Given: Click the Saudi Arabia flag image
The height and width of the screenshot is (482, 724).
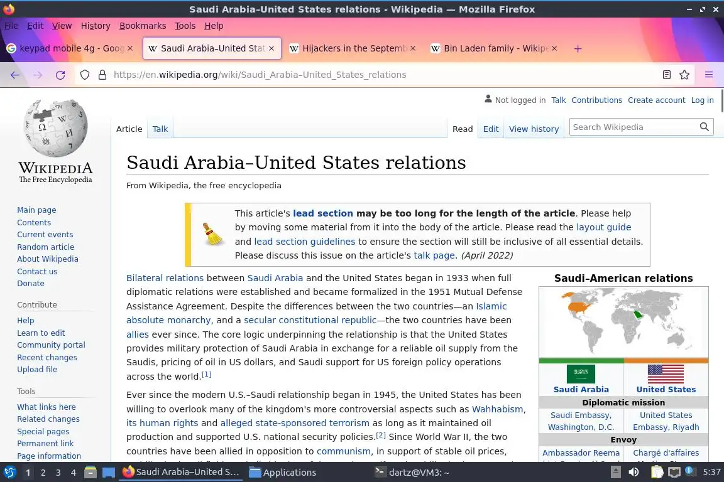Looking at the screenshot, I should point(581,374).
